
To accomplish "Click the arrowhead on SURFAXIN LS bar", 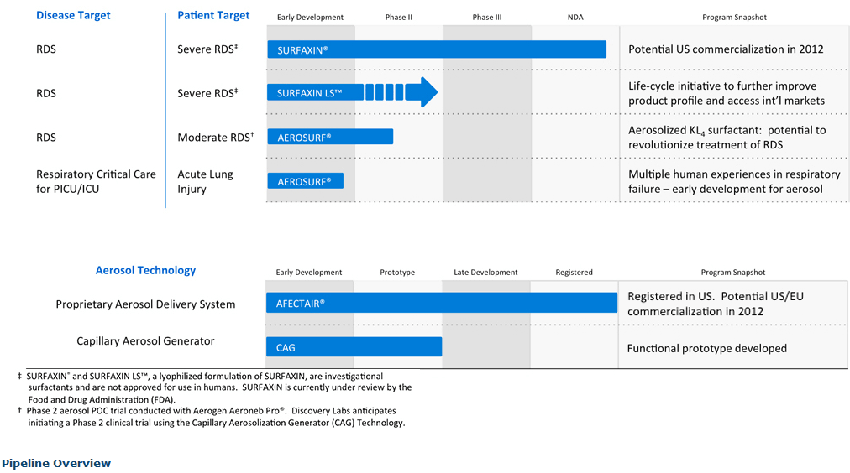I will click(x=428, y=92).
